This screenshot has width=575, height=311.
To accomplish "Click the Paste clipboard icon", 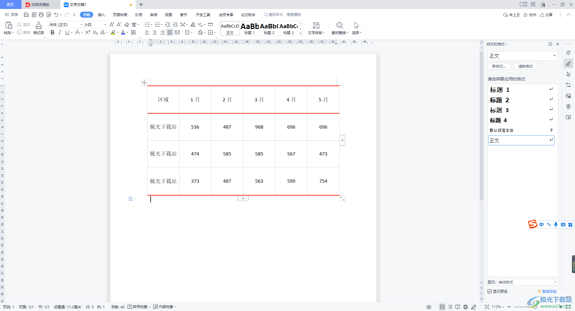I will click(x=9, y=25).
